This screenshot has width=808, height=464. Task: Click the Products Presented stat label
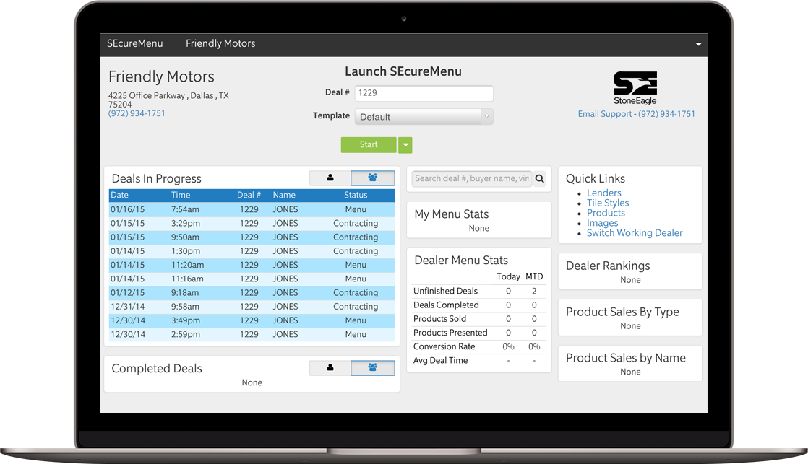point(450,333)
